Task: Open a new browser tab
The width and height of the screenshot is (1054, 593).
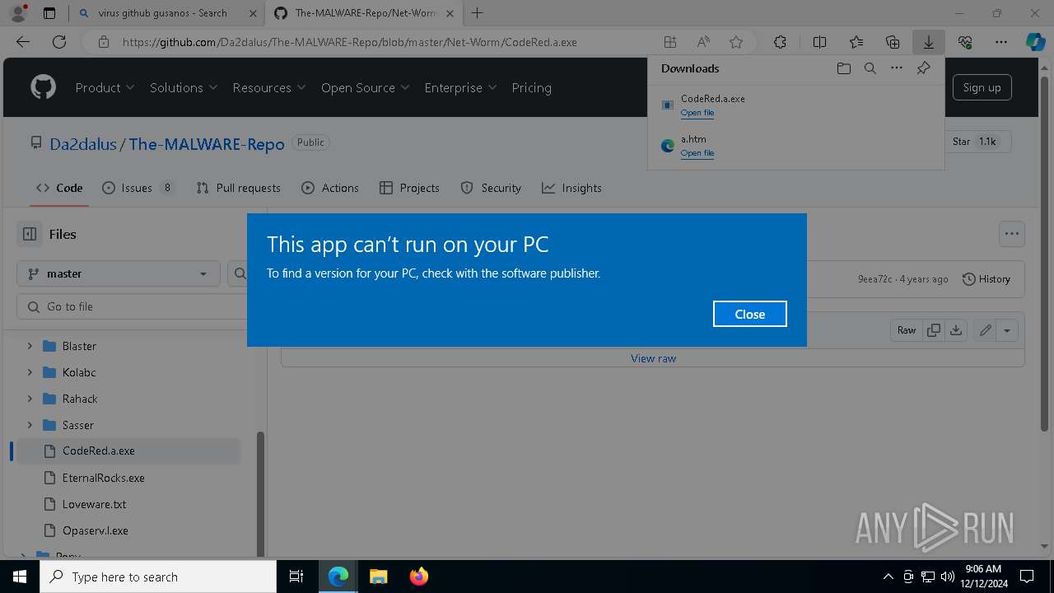Action: (x=478, y=13)
